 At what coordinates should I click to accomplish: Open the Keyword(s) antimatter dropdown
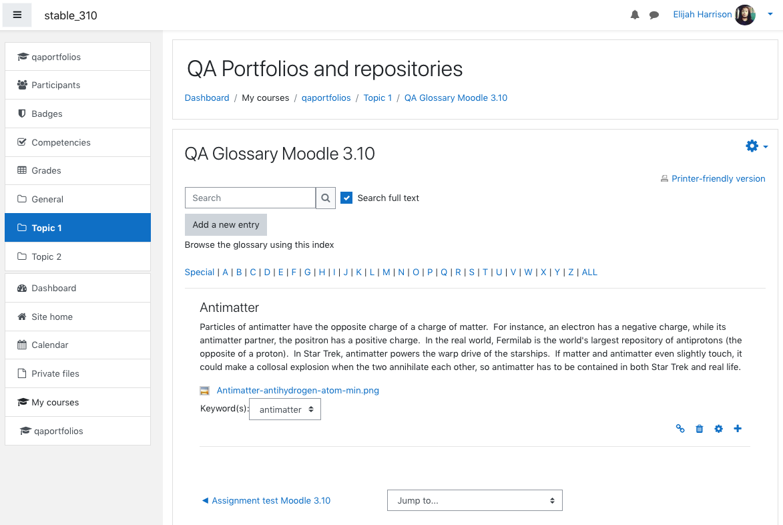(x=285, y=409)
